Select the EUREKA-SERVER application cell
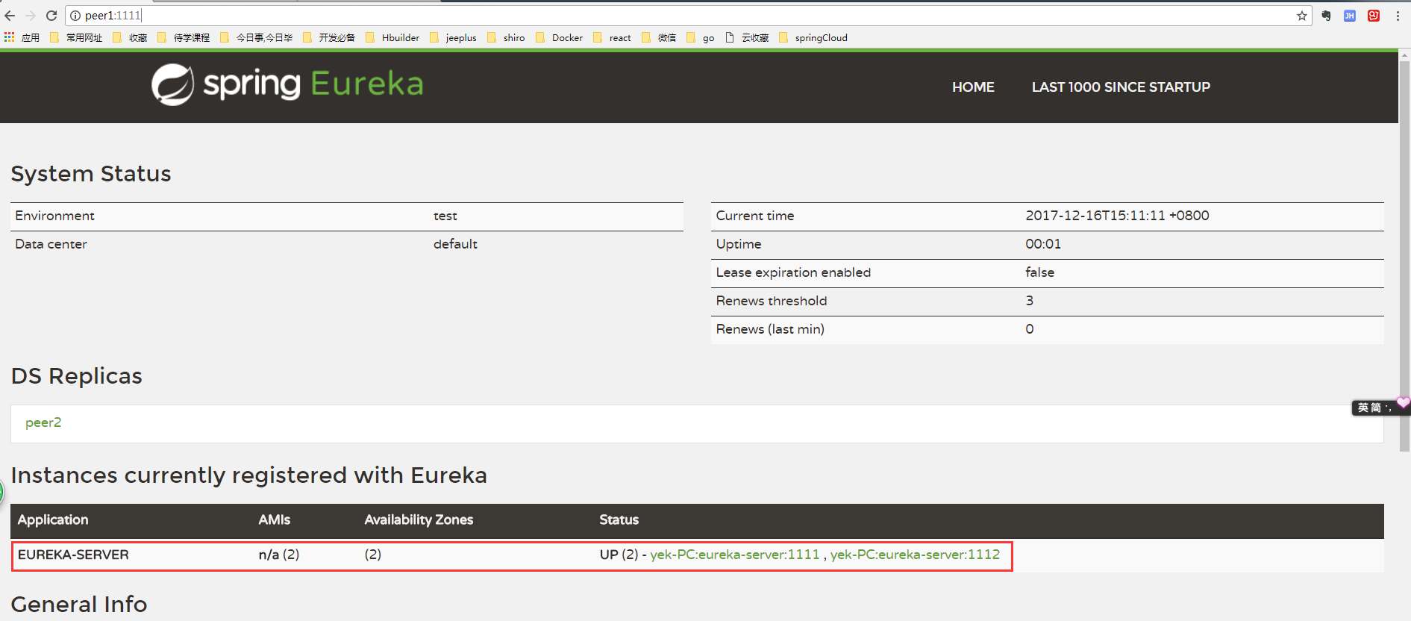Image resolution: width=1411 pixels, height=621 pixels. pos(73,555)
